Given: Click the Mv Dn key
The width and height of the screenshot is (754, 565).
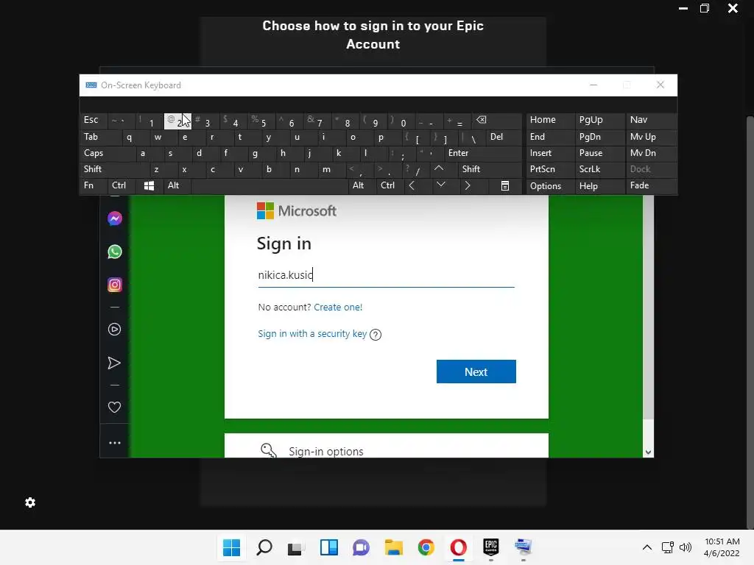Looking at the screenshot, I should [x=651, y=153].
